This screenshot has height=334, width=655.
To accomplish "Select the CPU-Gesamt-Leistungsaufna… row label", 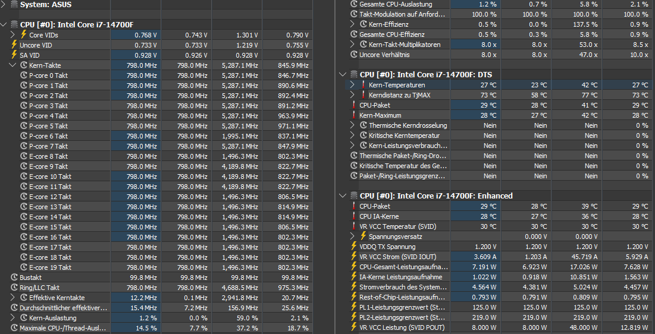I will (404, 267).
